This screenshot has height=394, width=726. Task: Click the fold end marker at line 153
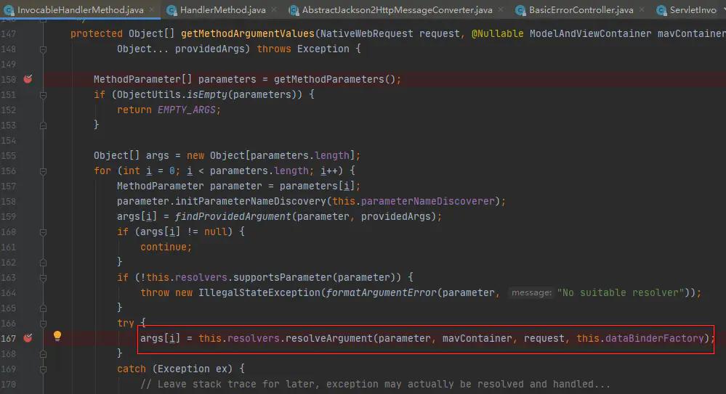click(x=43, y=126)
